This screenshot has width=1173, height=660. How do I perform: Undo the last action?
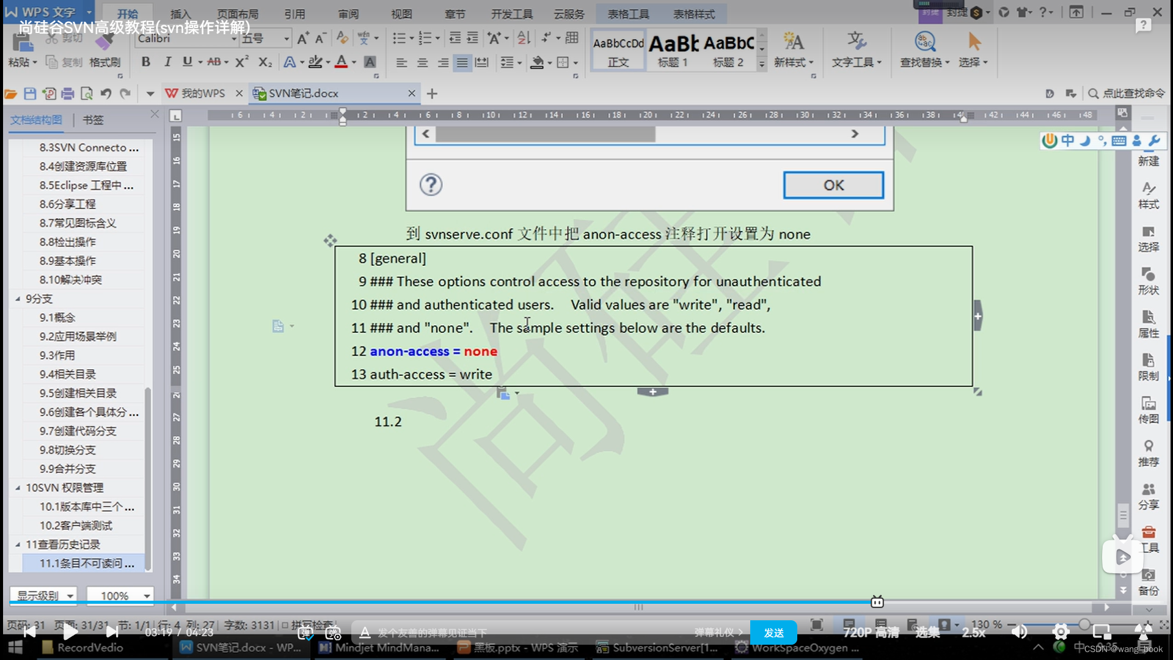(106, 94)
